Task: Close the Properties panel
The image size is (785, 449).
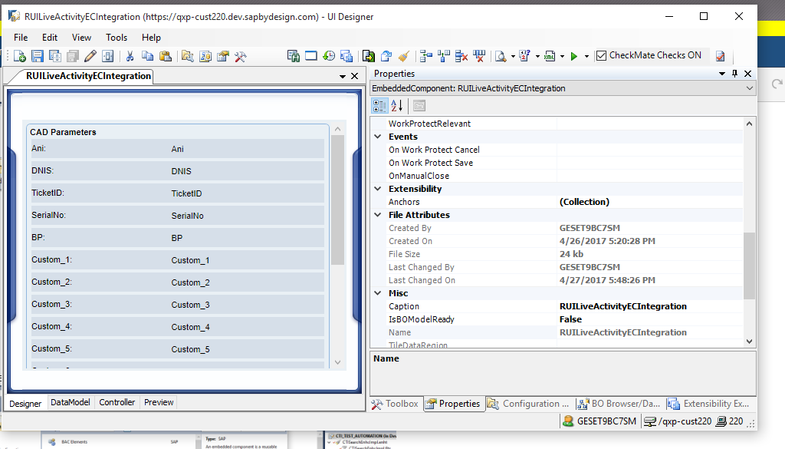Action: point(748,74)
